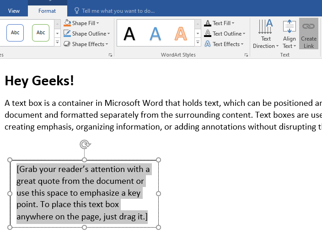Viewport: 322px width, 234px height.
Task: Click in the paragraph starting 'A text box is'
Action: point(163,115)
